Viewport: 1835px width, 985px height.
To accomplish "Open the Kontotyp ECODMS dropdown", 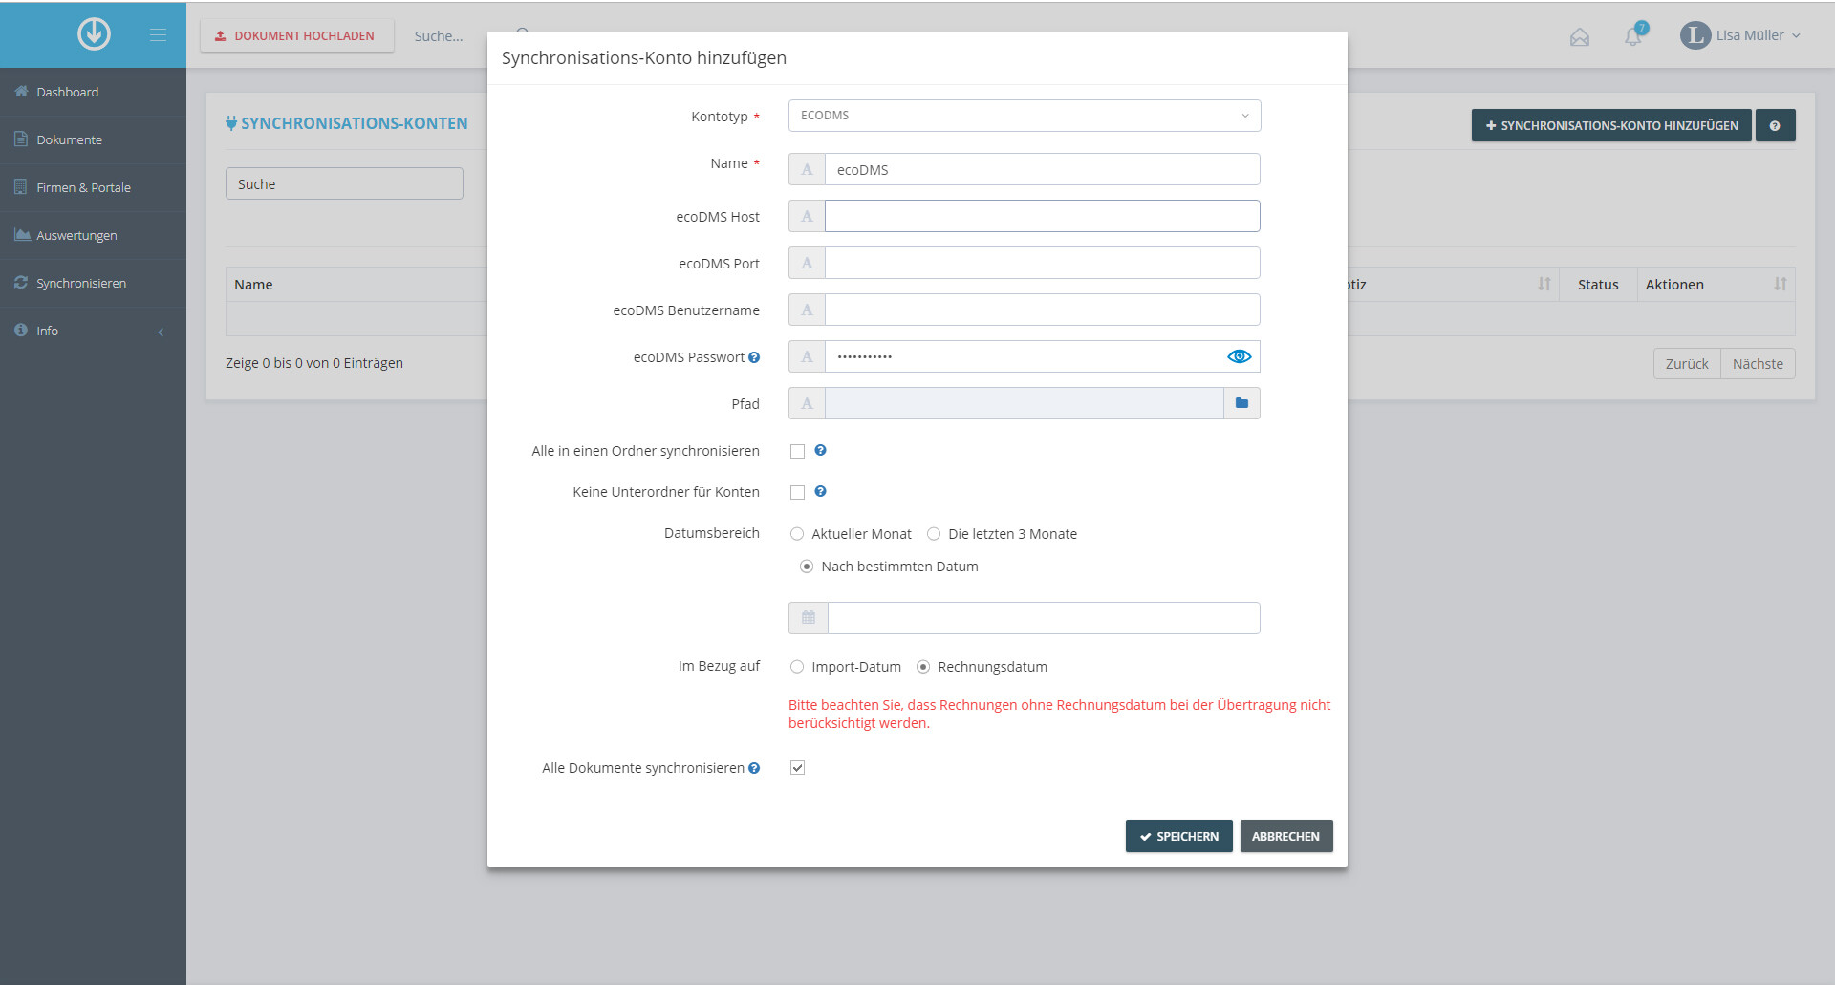I will coord(1025,116).
